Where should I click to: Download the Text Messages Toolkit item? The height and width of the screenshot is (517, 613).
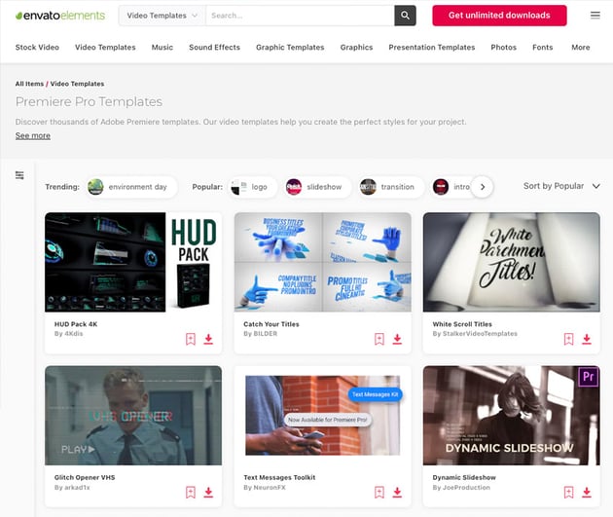pos(397,492)
